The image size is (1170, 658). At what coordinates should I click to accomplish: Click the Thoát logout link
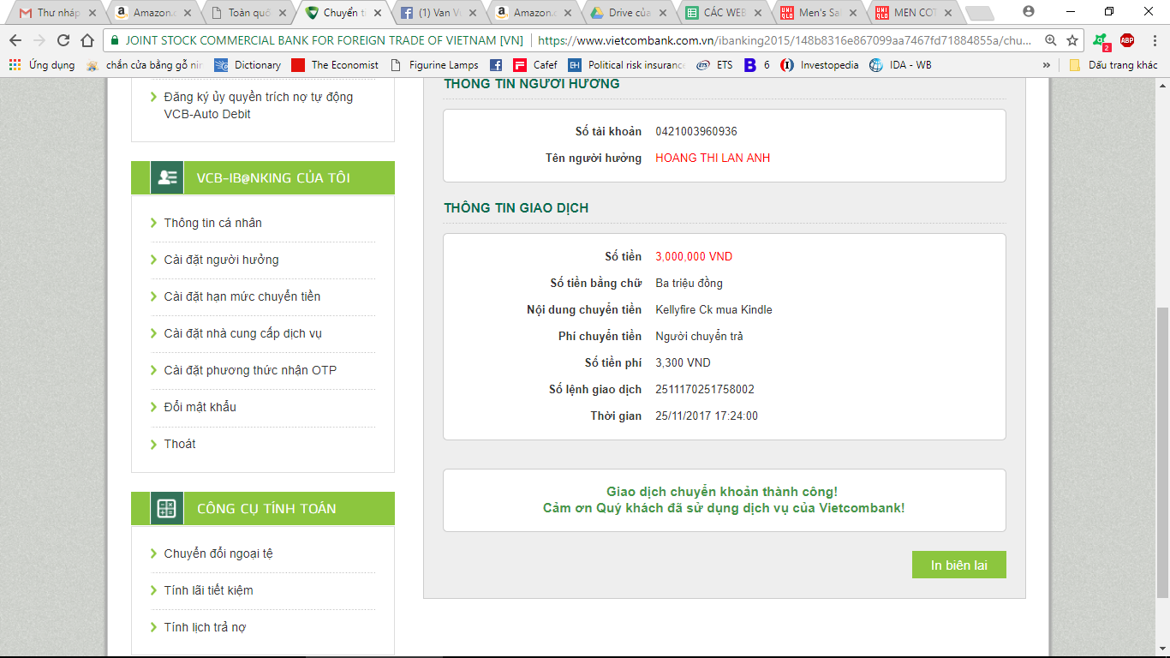180,444
